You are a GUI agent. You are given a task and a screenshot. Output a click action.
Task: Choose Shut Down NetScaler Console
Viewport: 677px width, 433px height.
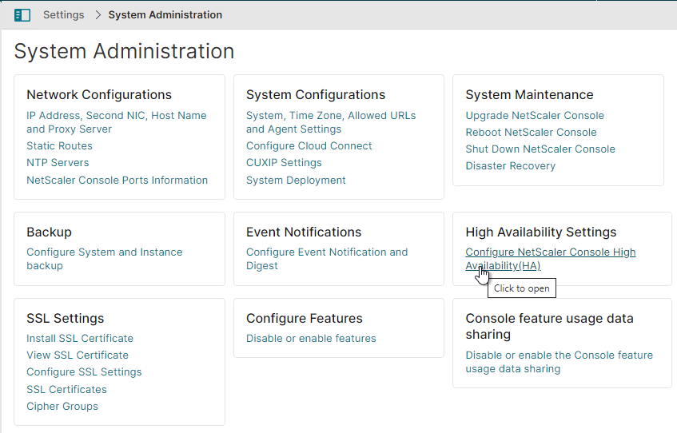(540, 149)
